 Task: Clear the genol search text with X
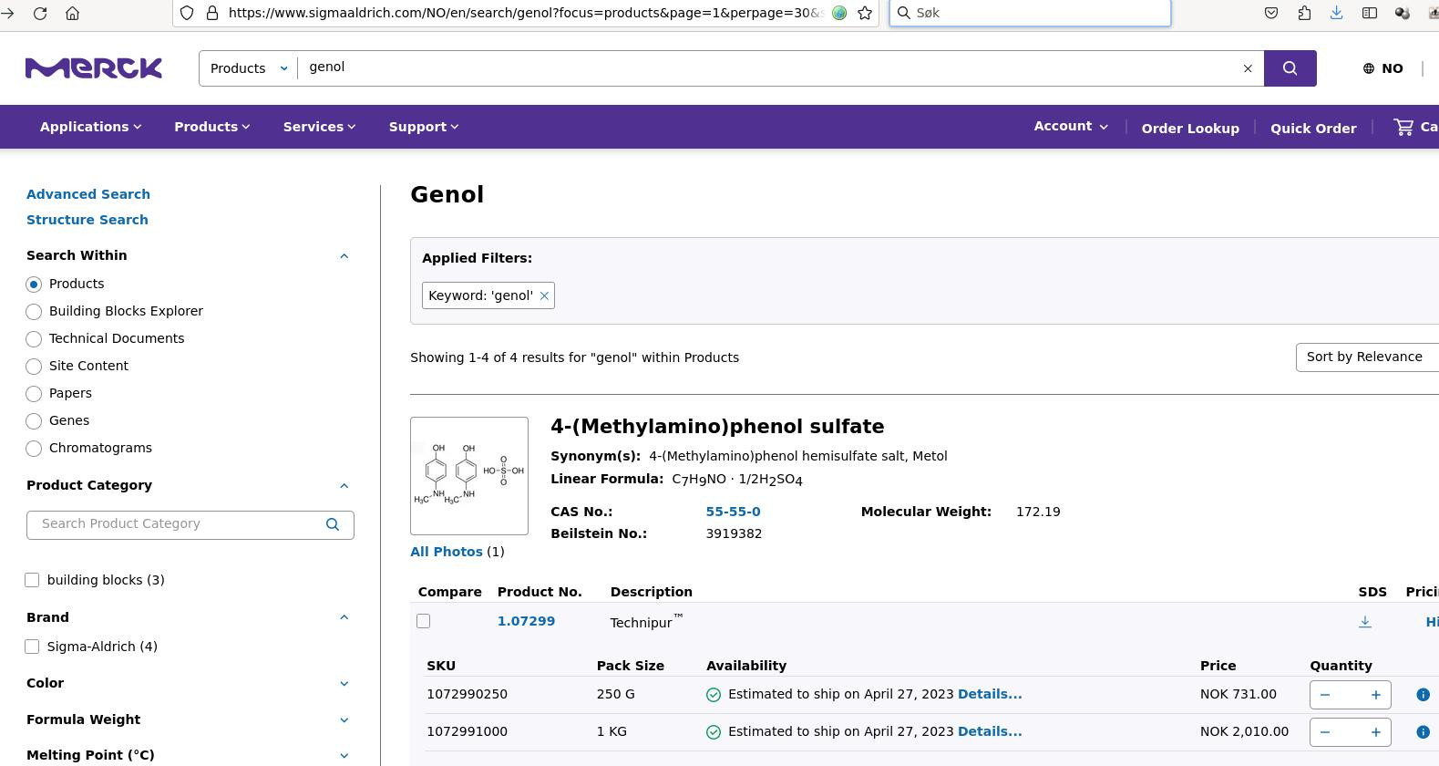pyautogui.click(x=1248, y=68)
